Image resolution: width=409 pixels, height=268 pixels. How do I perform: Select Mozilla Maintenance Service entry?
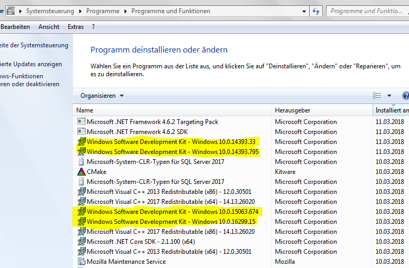126,262
